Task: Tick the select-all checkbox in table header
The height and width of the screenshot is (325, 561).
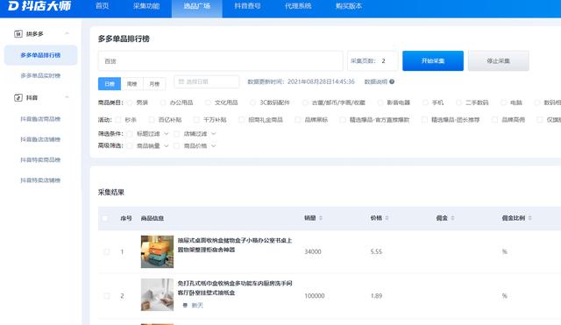Action: tap(105, 218)
